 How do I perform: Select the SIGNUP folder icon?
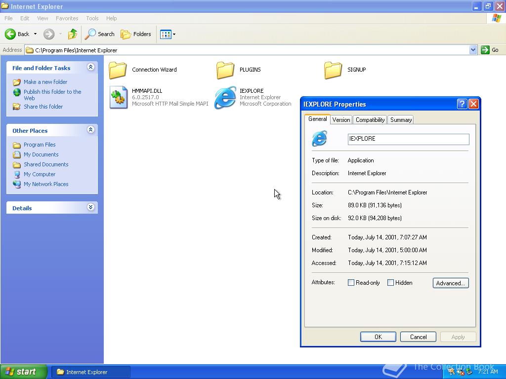point(333,70)
